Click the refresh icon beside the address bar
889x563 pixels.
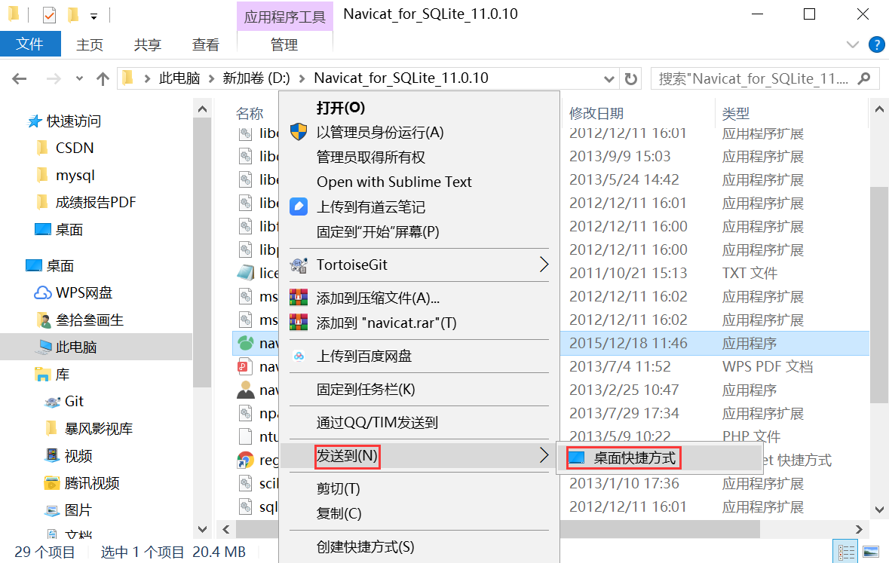(x=632, y=78)
